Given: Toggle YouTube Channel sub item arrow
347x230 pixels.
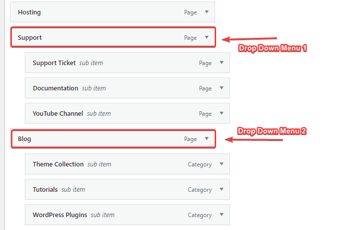Looking at the screenshot, I should click(x=222, y=114).
